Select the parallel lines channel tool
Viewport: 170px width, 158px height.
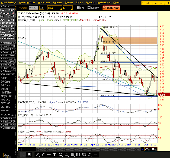[43, 155]
